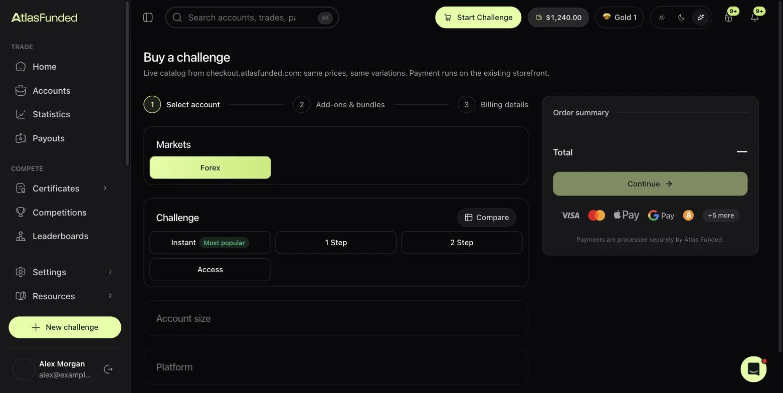The height and width of the screenshot is (393, 783).
Task: Click the Buy a challenge heading
Action: click(186, 57)
